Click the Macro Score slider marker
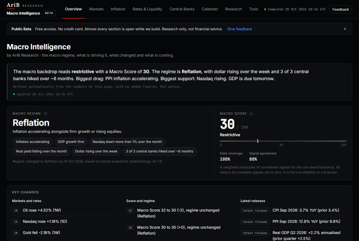359x241 pixels. [x=258, y=141]
